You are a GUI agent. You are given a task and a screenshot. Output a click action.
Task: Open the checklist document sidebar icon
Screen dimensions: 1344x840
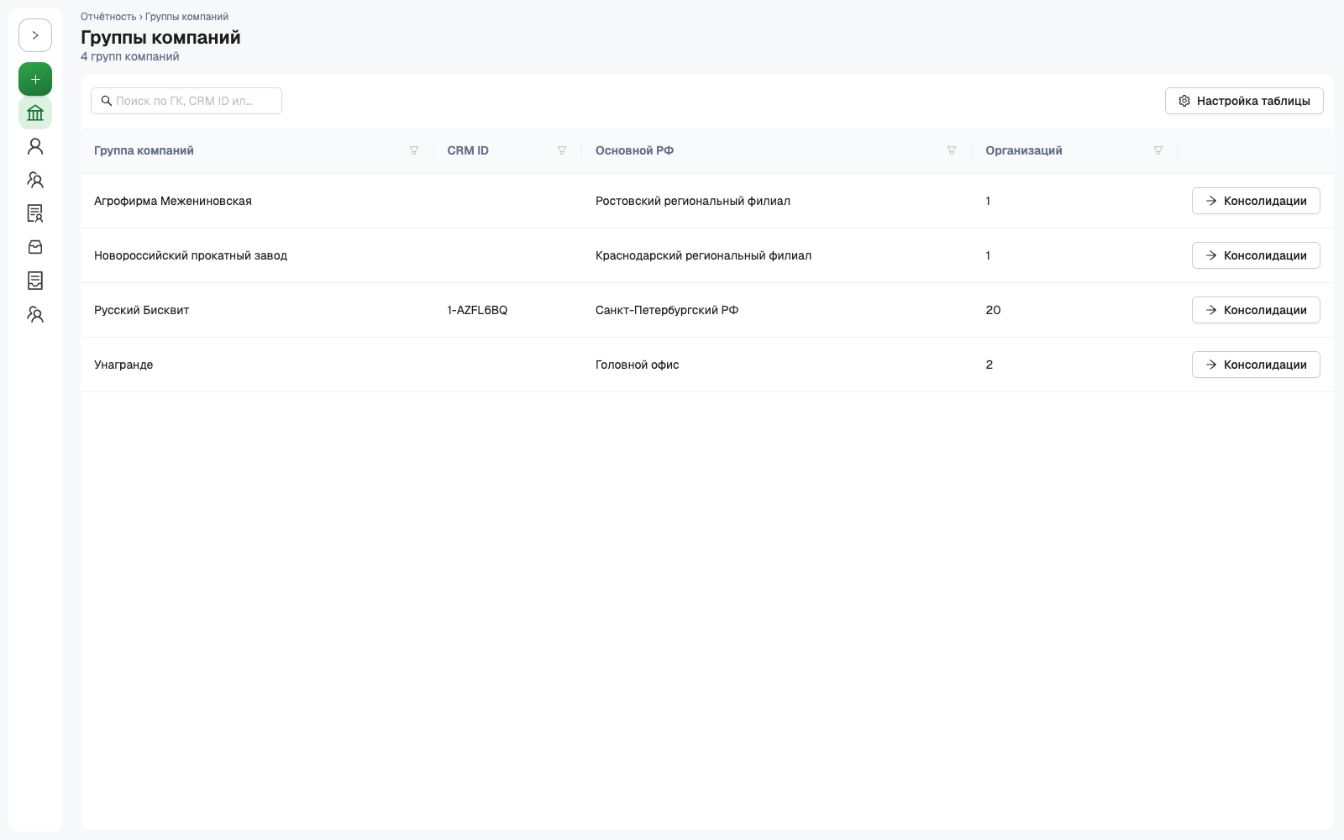tap(35, 281)
